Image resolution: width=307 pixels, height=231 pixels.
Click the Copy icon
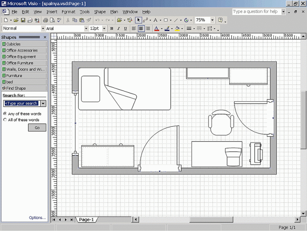[x=74, y=20]
